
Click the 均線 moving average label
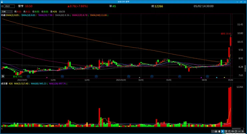3,15
